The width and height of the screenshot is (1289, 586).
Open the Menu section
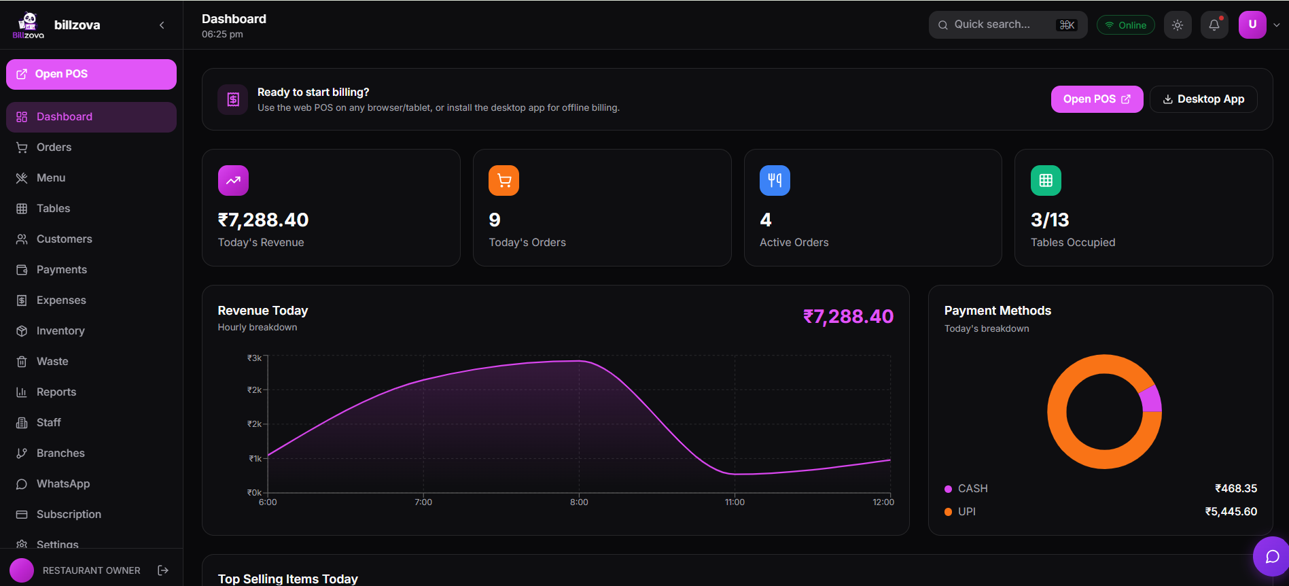point(91,178)
